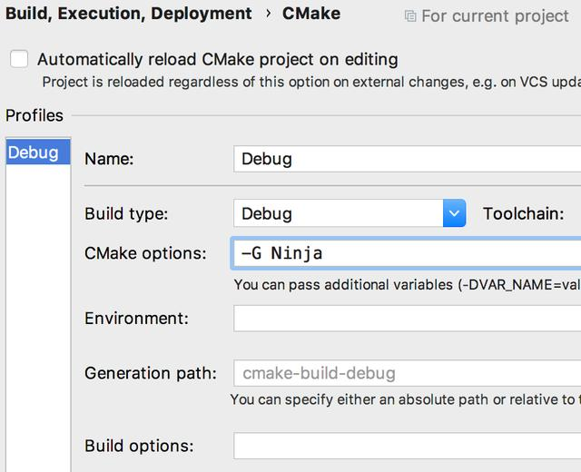Click the Toolchain label
Image resolution: width=581 pixels, height=472 pixels.
(524, 214)
